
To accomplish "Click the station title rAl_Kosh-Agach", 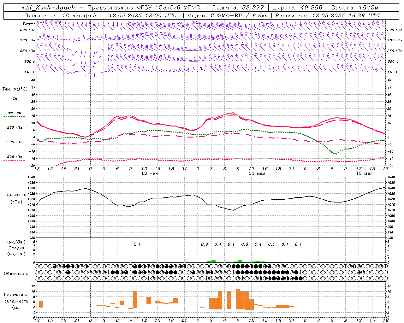I will click(49, 8).
